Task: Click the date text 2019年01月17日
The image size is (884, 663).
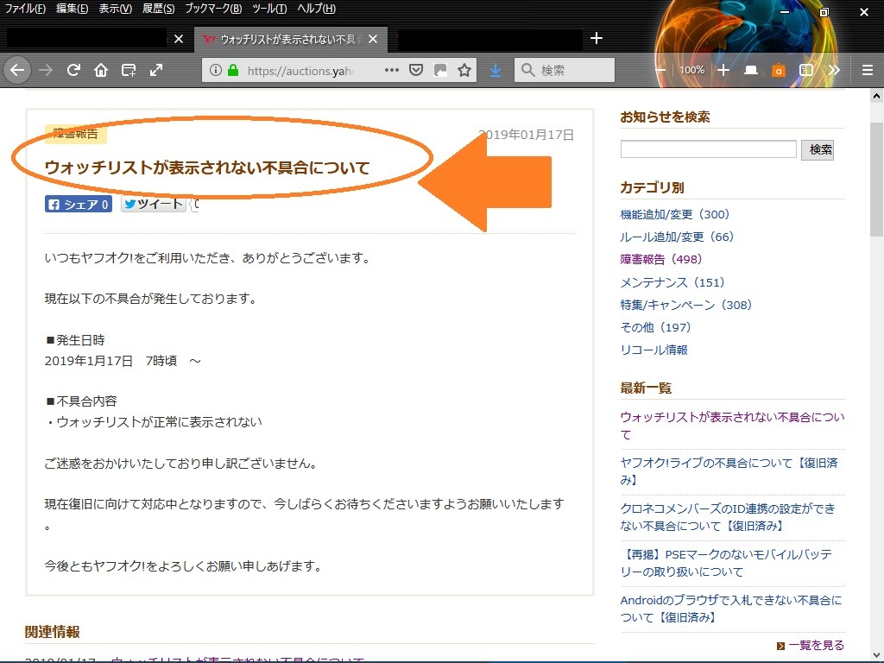Action: pyautogui.click(x=527, y=134)
